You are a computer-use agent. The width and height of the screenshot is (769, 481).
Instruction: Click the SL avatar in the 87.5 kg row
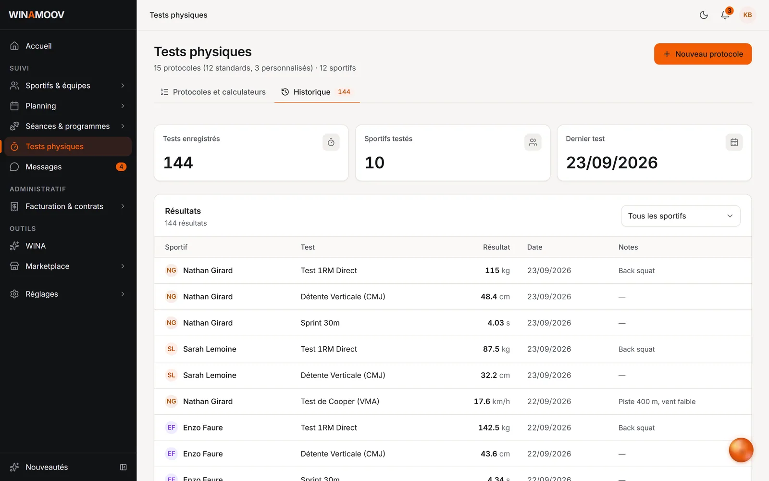tap(171, 349)
